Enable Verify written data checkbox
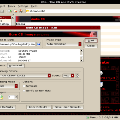This screenshot has width=120, height=120. point(24,91)
